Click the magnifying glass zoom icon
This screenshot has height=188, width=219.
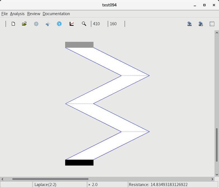coord(84,24)
